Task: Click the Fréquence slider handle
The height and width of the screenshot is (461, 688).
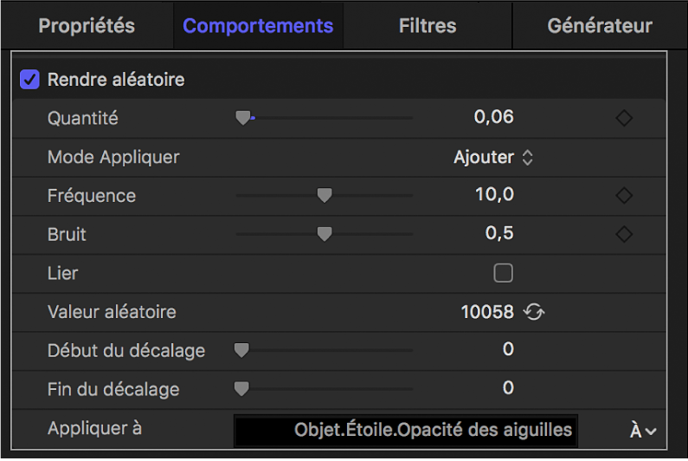Action: pyautogui.click(x=325, y=196)
